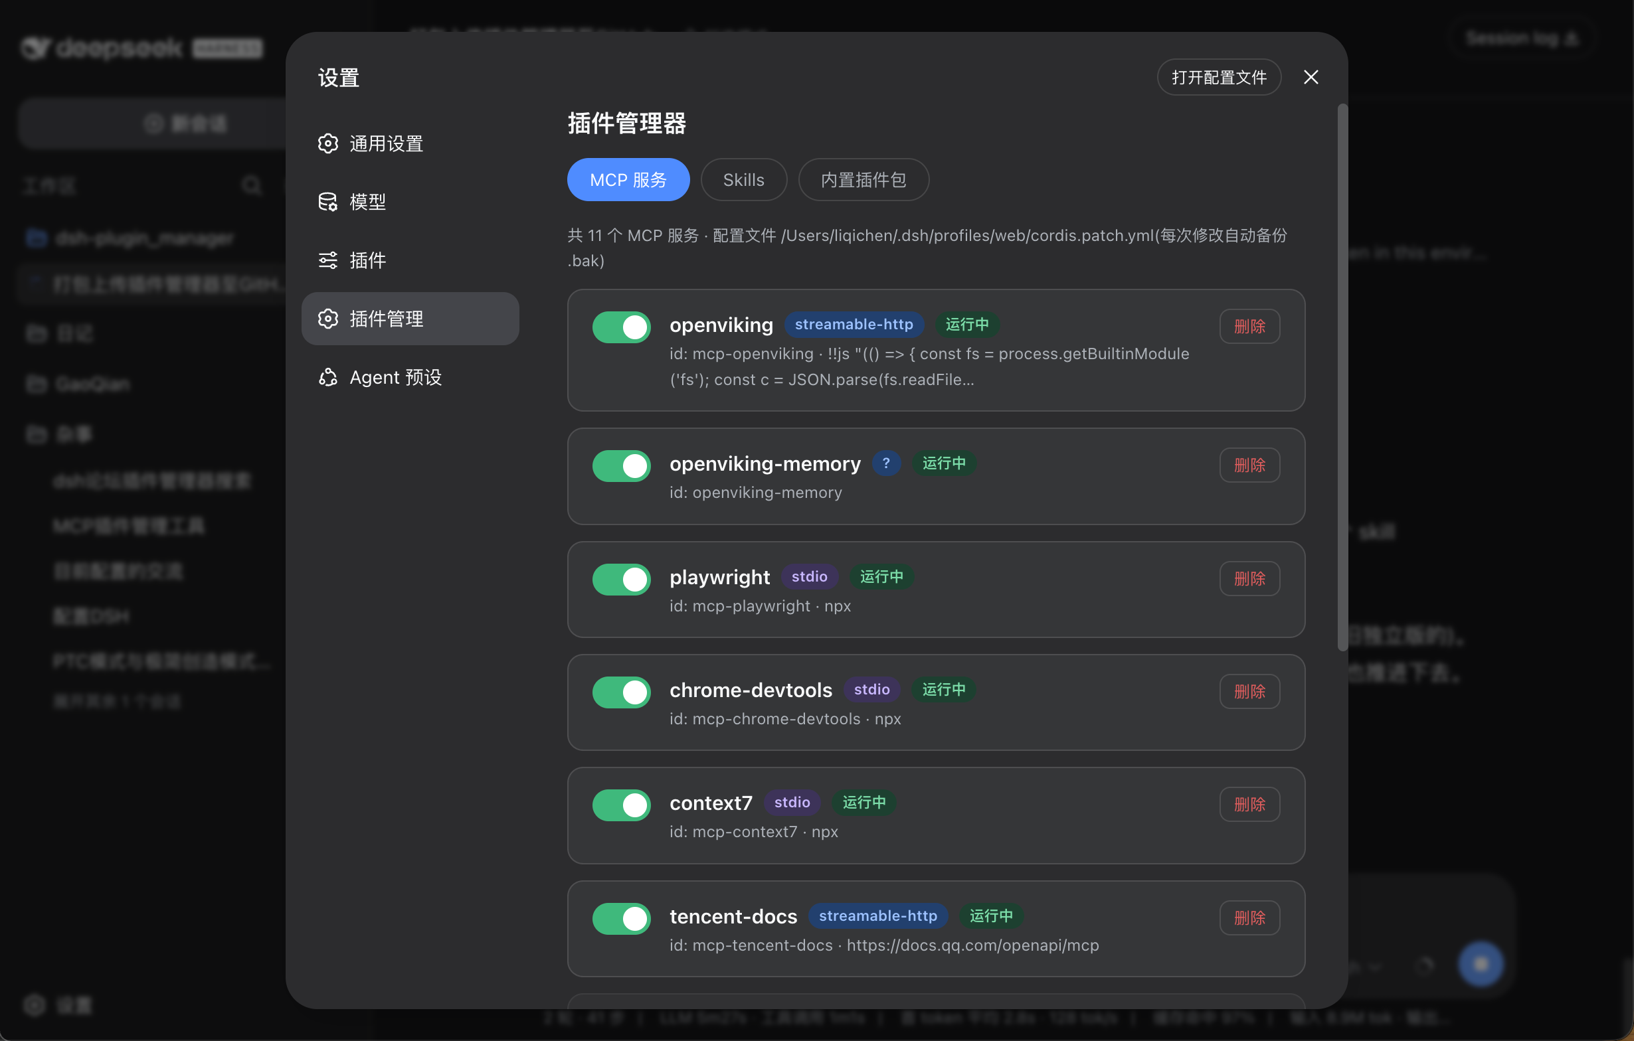Screen dimensions: 1634x1041
Task: Click the database icon beside 模型
Action: 327,201
